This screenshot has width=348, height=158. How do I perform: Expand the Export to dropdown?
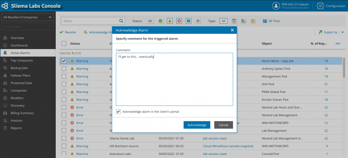pos(331,32)
